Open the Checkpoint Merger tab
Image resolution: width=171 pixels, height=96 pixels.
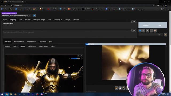(x=39, y=20)
